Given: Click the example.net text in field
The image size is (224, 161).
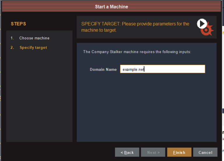Looking at the screenshot, I should click(x=133, y=69).
